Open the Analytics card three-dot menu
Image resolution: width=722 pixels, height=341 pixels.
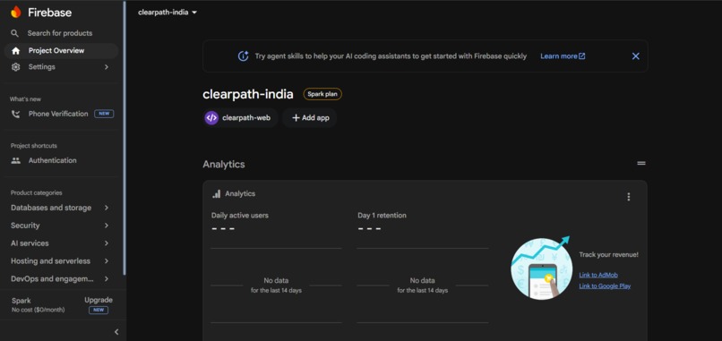629,197
